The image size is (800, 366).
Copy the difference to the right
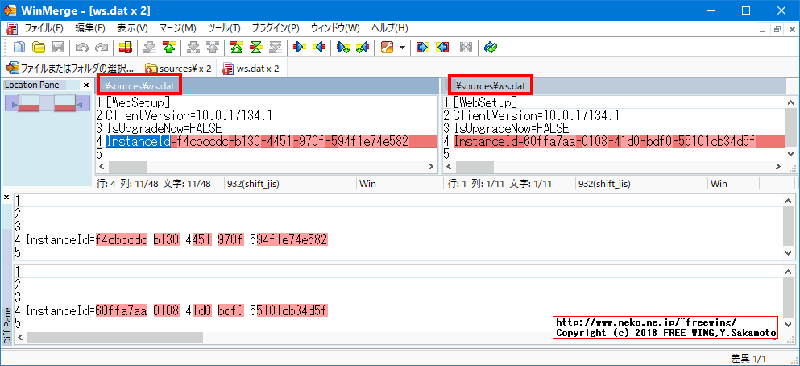[x=300, y=48]
